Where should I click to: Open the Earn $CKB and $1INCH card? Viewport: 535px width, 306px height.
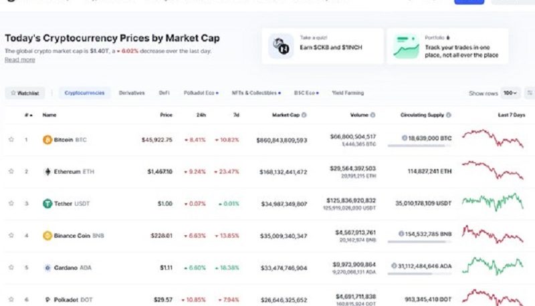[322, 46]
